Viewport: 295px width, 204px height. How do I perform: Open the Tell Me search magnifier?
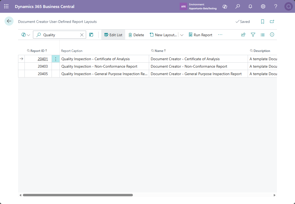coord(238,6)
